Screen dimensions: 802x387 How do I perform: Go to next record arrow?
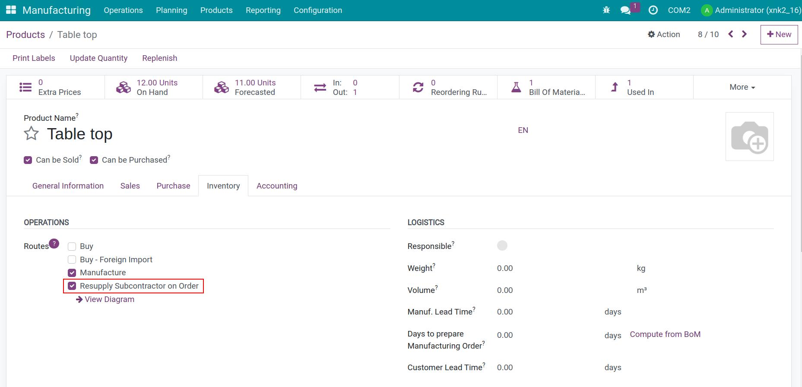744,34
